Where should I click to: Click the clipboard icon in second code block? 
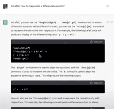(x=92, y=83)
